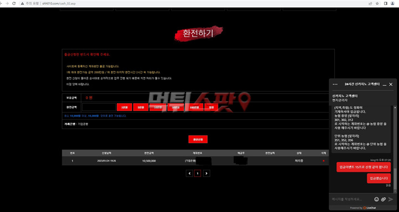
Task: Bookmark this page with the star icon
Action: pos(377,3)
